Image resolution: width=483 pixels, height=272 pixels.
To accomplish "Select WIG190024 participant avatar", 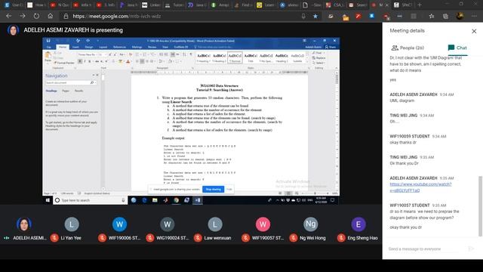I will click(x=168, y=224).
